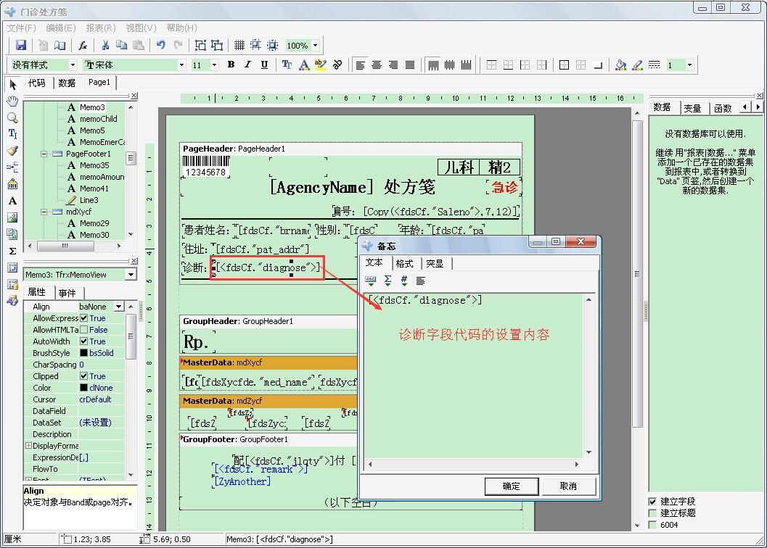
Task: Open the 视图(V) menu
Action: (x=141, y=28)
